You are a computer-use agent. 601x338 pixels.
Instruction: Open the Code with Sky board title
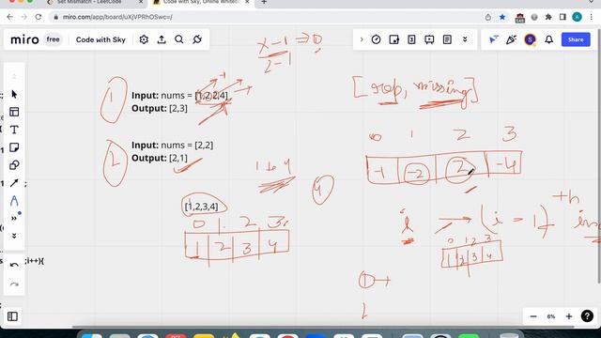[100, 39]
